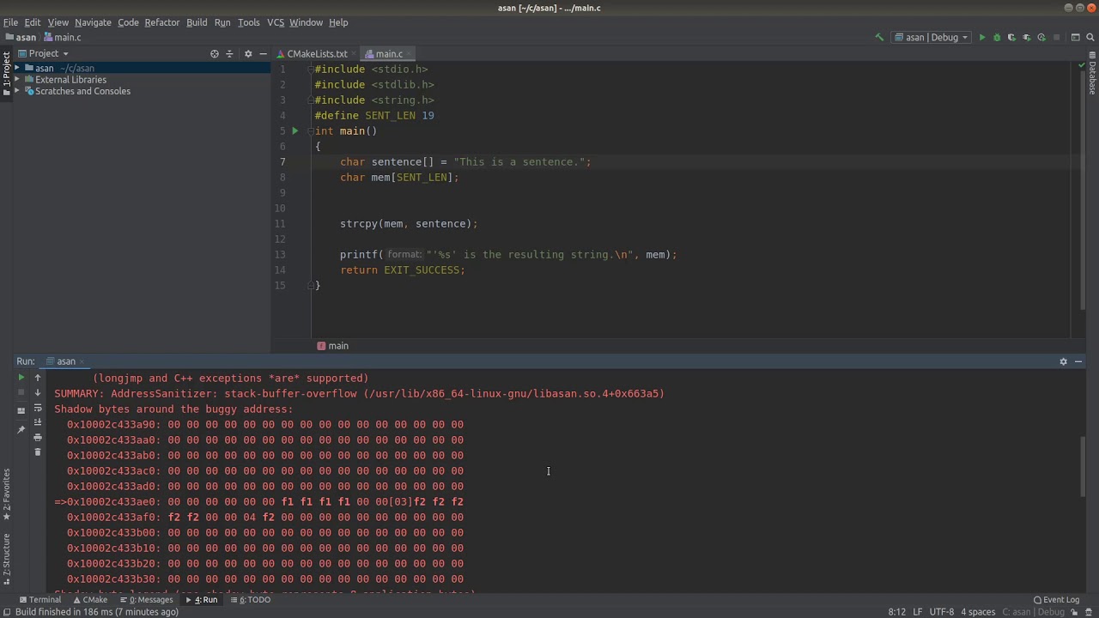The height and width of the screenshot is (618, 1099).
Task: Run asan with the green play toolbar button
Action: (982, 38)
